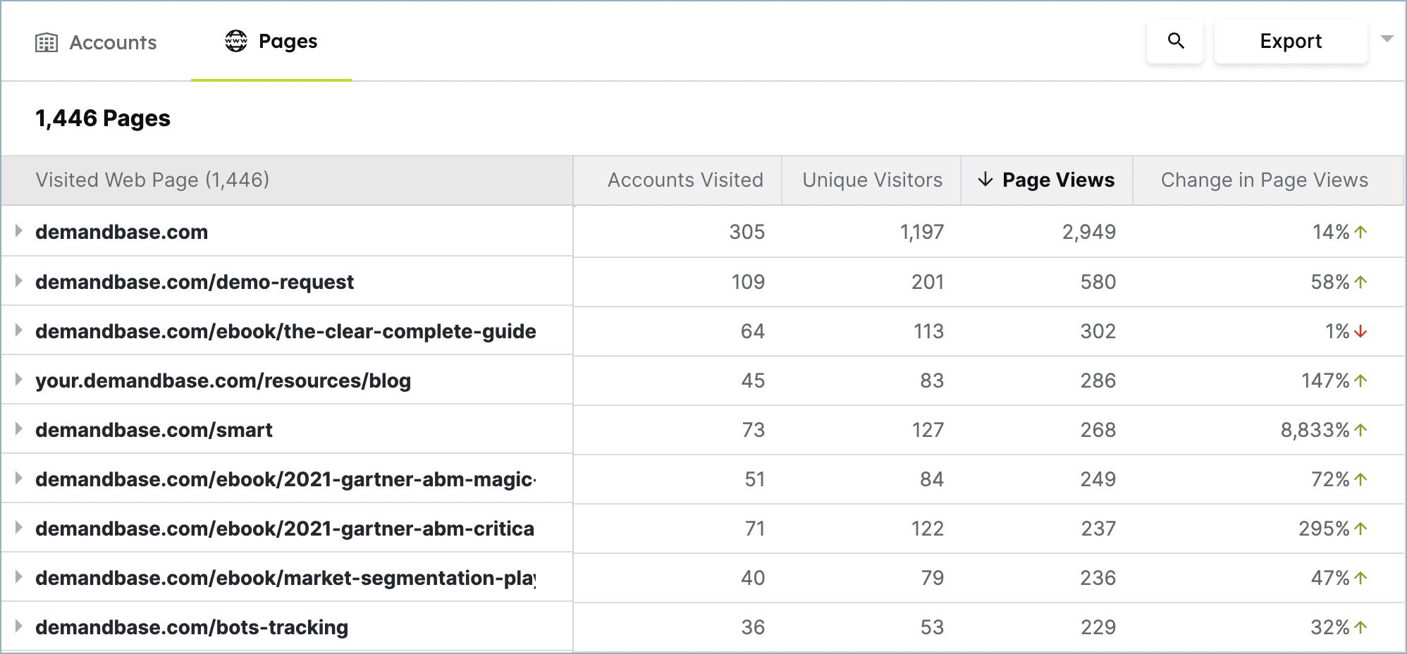Click the 229 page views value
This screenshot has width=1407, height=654.
1098,627
